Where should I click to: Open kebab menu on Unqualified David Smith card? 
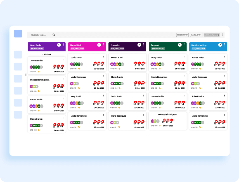pos(103,56)
